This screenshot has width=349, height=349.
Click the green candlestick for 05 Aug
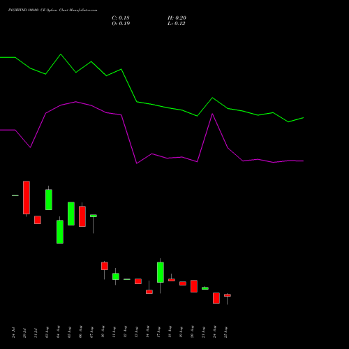tap(71, 214)
